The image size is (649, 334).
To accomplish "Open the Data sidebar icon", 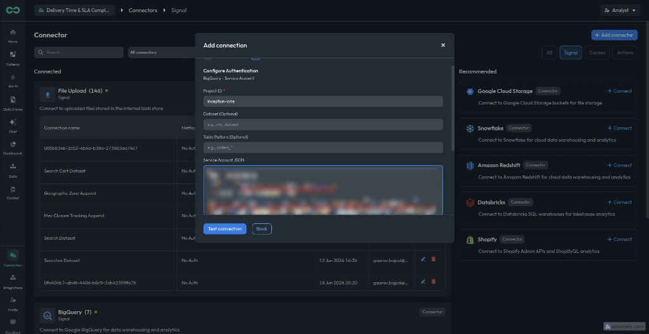I will (x=13, y=170).
